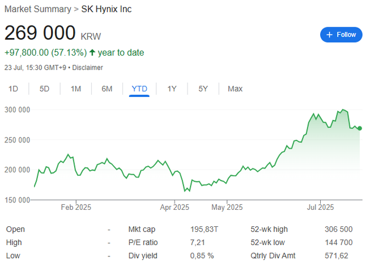The width and height of the screenshot is (374, 266).
Task: Click the green end-point dot on chart
Action: click(x=360, y=128)
